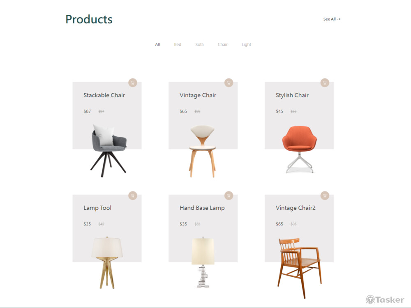Open the Hand Base Lamp title
The width and height of the screenshot is (411, 308).
[x=202, y=208]
